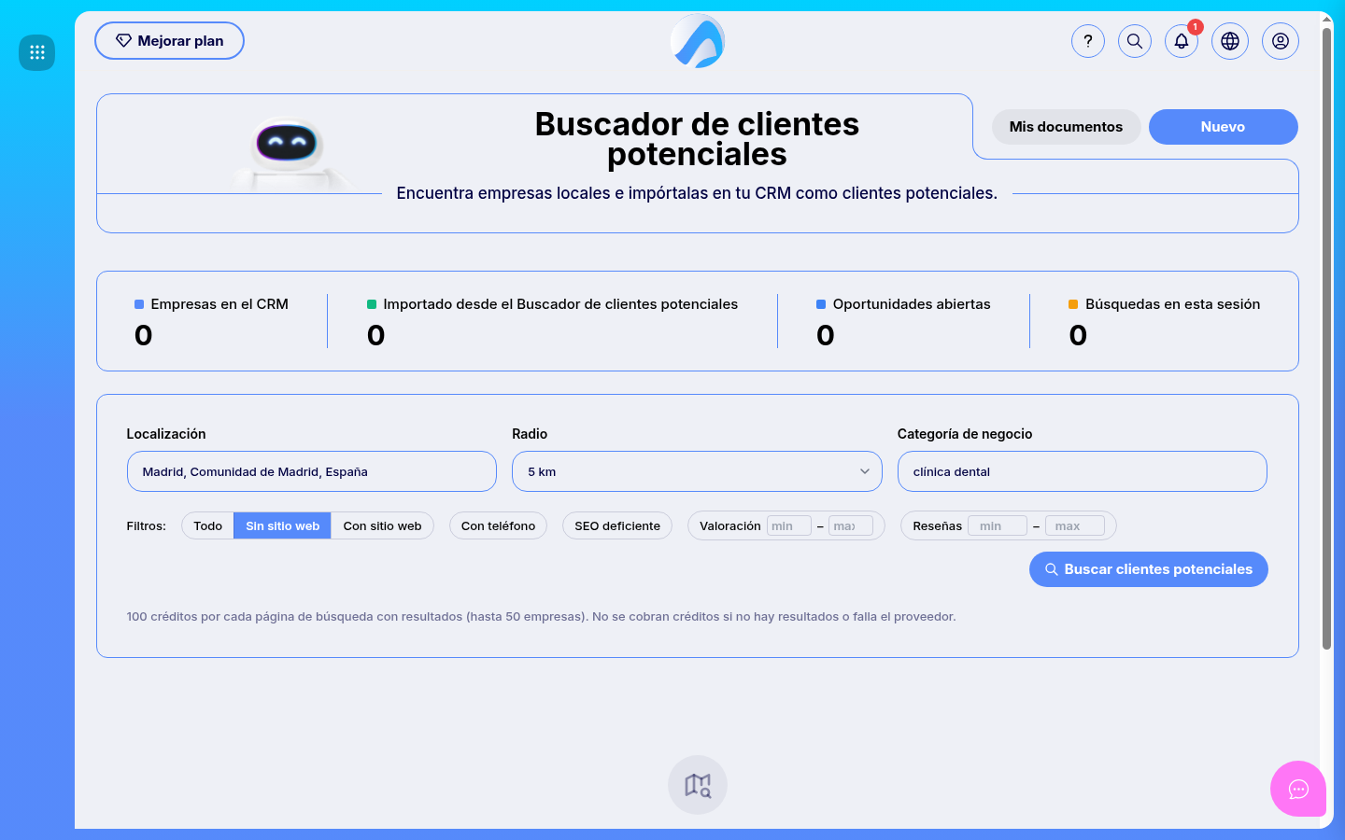The image size is (1345, 840).
Task: Click Mejorar plan button
Action: click(169, 41)
